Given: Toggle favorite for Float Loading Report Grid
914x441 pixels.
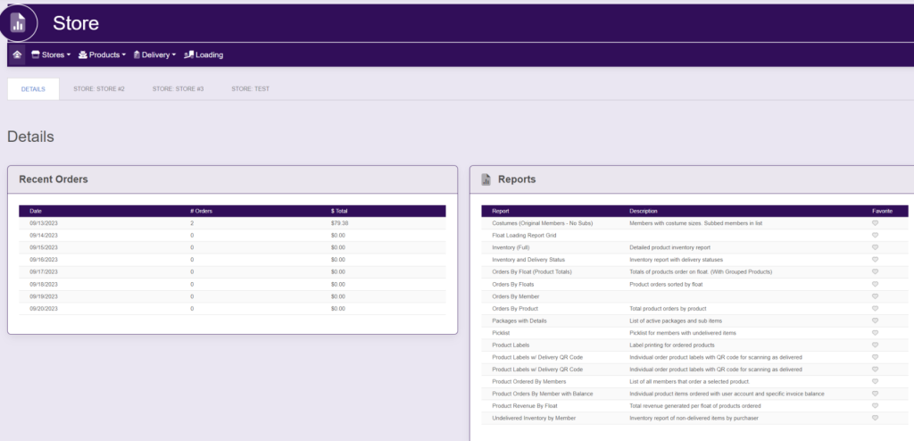Looking at the screenshot, I should coord(876,235).
